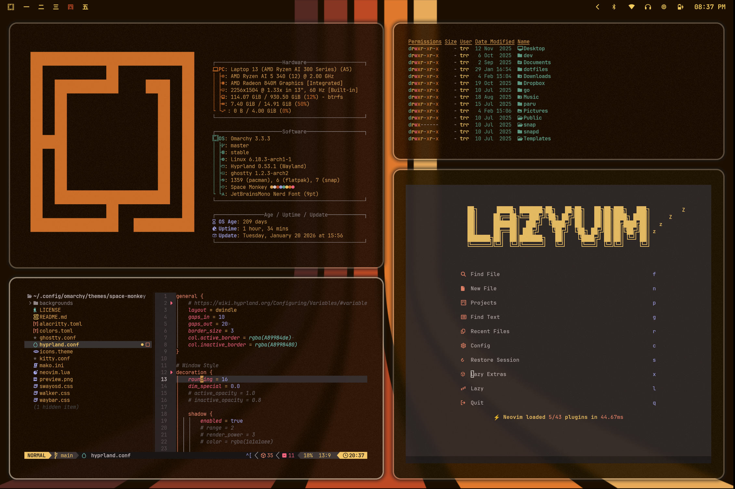Click the Projects icon in LazyVim dashboard

463,303
